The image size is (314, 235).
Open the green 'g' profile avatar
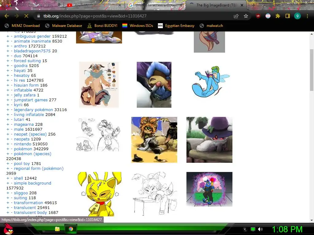tap(297, 16)
